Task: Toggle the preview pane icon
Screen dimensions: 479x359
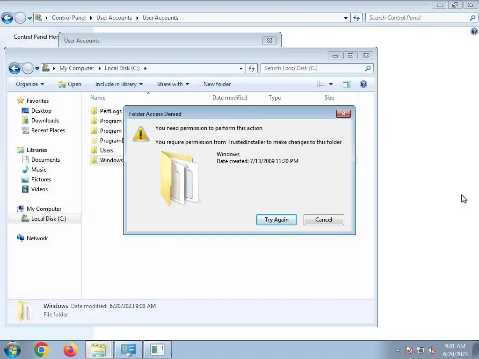Action: 347,84
